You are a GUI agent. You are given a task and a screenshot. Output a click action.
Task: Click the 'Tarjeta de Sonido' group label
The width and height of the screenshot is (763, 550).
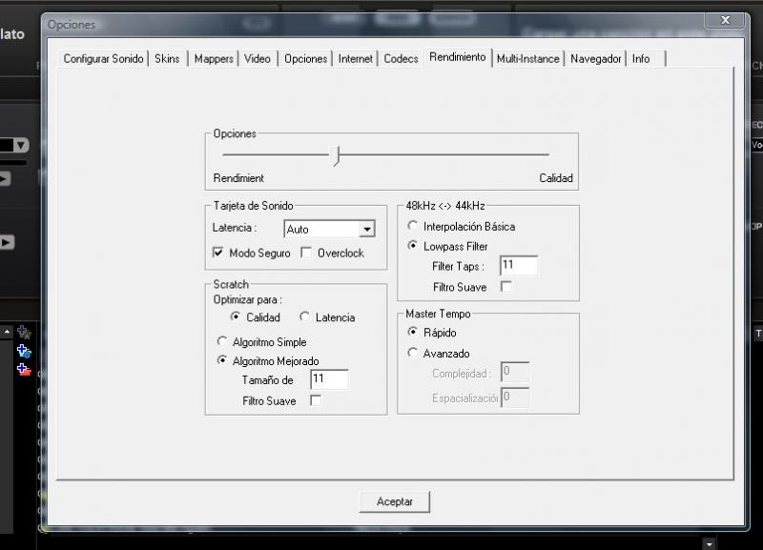point(253,206)
